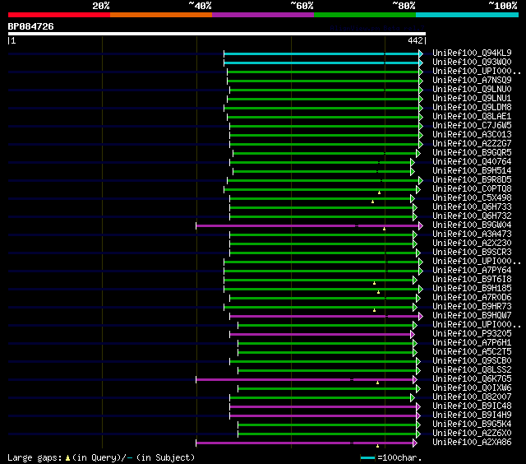This screenshot has height=464, width=526.
Task: Click the green ~80% legend segment
Action: 365,15
